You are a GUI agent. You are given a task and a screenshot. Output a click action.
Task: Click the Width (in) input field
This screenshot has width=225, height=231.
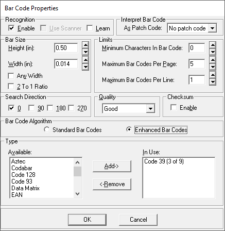tap(66, 64)
